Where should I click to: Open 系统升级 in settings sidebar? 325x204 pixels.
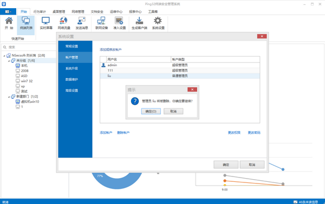pyautogui.click(x=75, y=69)
